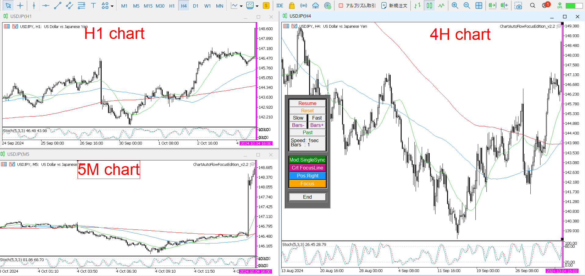585x276 pixels.
Task: Click the green connection strength bar
Action: [x=572, y=5]
